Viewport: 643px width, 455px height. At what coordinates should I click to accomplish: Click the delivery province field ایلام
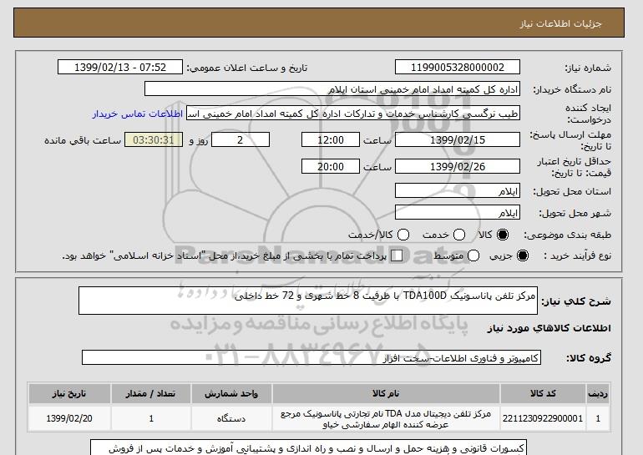tap(458, 190)
